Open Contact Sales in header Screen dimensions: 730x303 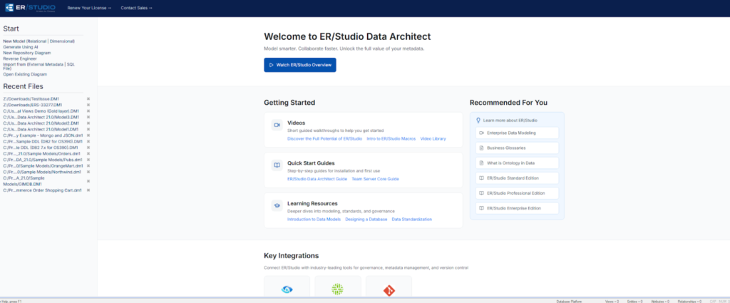[x=136, y=8]
